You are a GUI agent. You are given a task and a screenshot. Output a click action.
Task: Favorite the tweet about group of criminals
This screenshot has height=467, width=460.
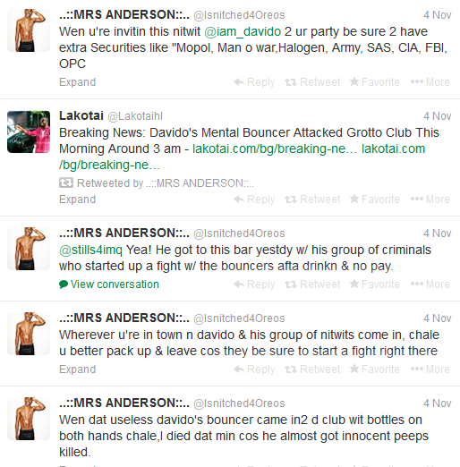click(x=374, y=284)
